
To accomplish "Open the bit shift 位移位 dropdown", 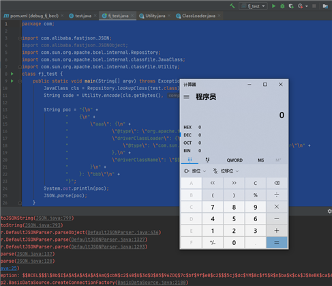I will (x=226, y=171).
